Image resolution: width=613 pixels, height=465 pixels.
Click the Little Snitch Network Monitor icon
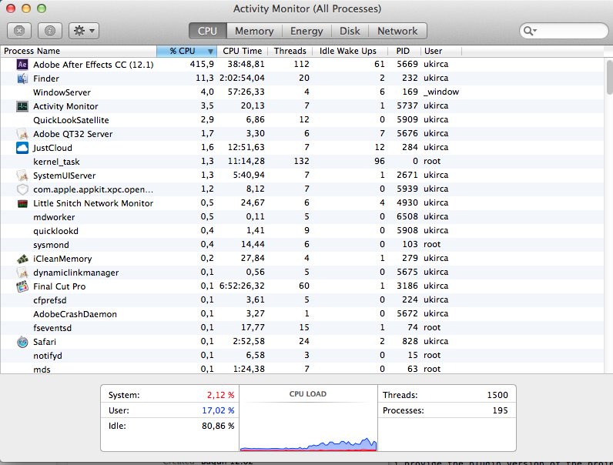[x=22, y=203]
